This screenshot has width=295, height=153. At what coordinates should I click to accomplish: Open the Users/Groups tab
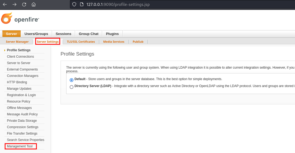tap(36, 34)
